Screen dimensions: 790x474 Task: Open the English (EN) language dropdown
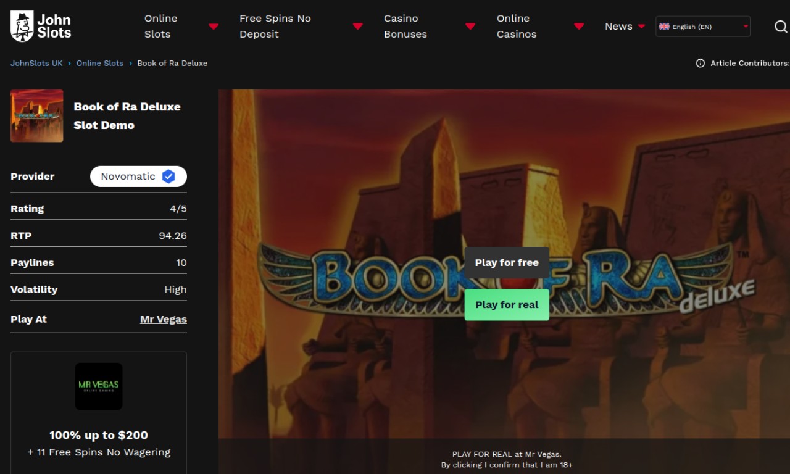point(703,27)
